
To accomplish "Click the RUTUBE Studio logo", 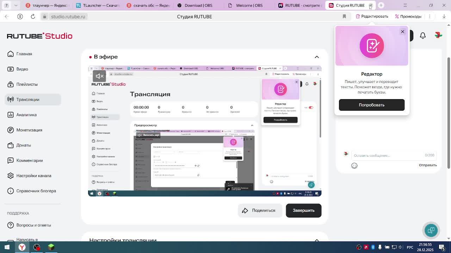I will click(x=39, y=36).
